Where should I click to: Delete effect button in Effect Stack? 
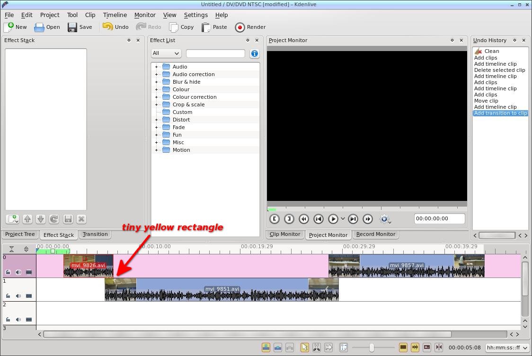point(81,219)
